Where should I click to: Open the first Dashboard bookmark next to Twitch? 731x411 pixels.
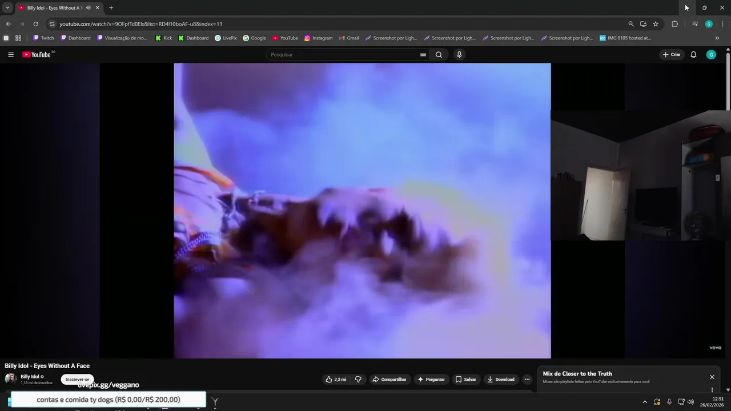(76, 38)
